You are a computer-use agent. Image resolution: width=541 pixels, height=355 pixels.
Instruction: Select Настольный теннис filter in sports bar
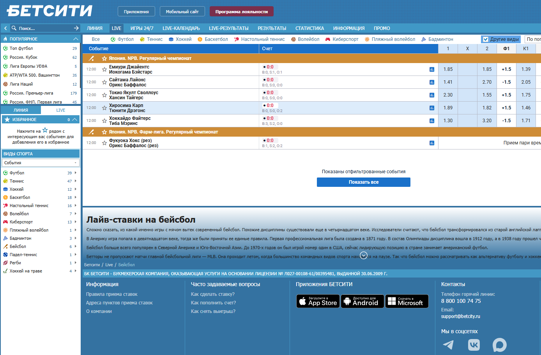(x=259, y=39)
